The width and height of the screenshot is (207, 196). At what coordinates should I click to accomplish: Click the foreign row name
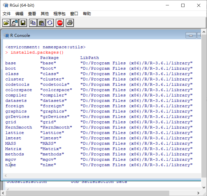(15, 106)
